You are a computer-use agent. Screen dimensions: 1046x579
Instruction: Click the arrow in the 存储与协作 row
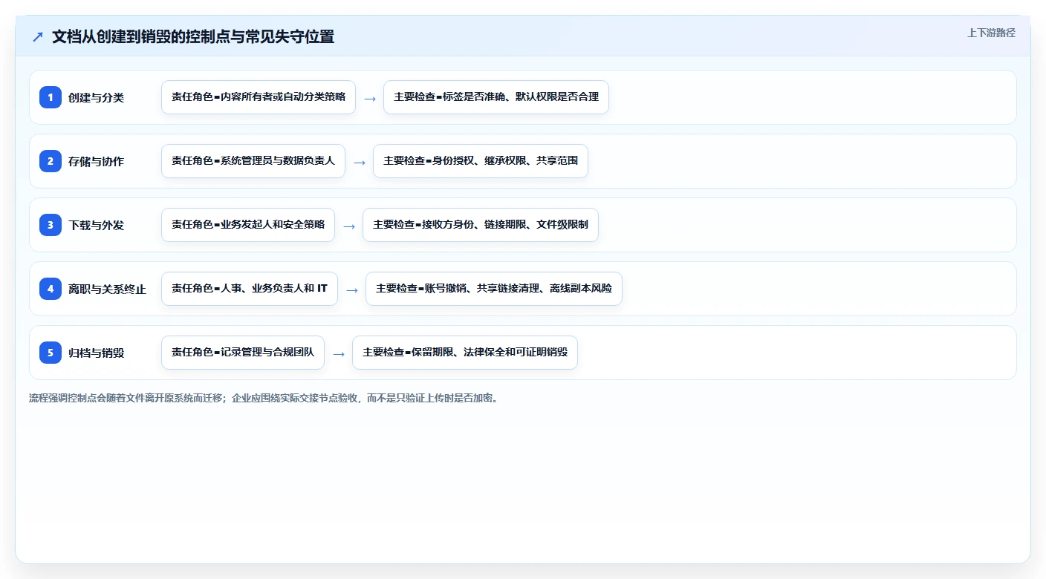tap(360, 162)
